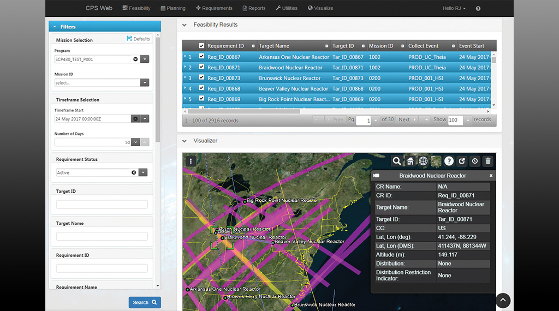Collapse the Feasibility Results panel chevron

click(185, 25)
